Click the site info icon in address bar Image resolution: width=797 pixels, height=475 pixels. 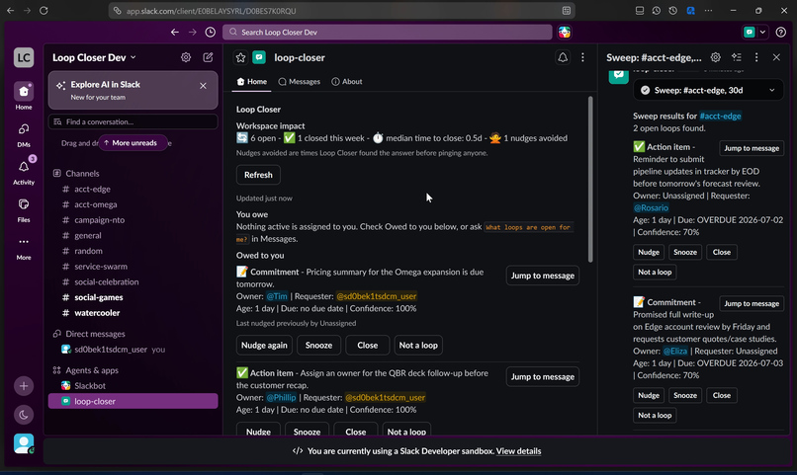[117, 11]
